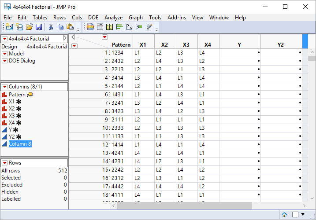Select Y in the Columns list

pos(10,130)
